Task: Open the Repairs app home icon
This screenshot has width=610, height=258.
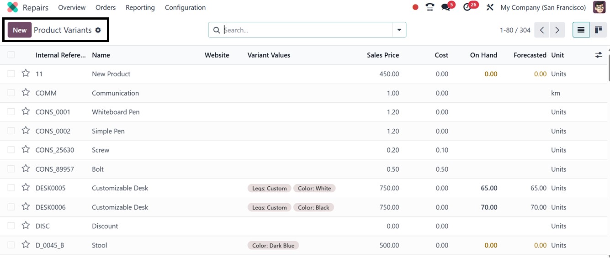Action: coord(13,7)
